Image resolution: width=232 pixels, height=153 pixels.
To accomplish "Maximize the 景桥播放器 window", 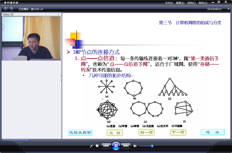I will (219, 2).
